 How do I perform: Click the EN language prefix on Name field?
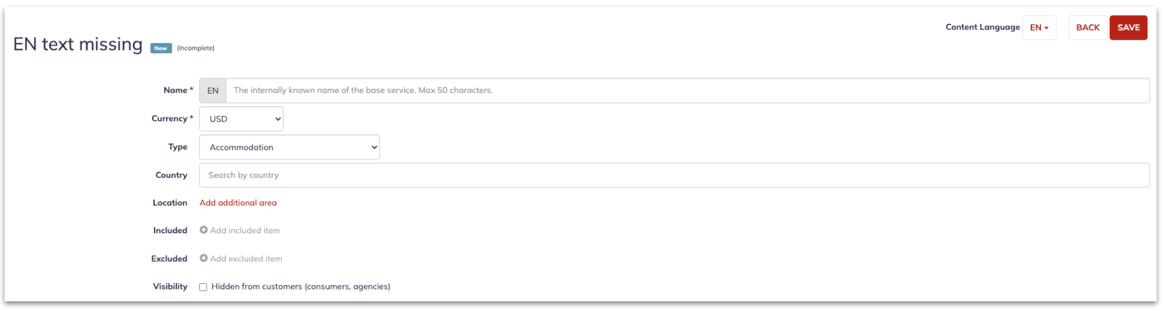(x=213, y=91)
